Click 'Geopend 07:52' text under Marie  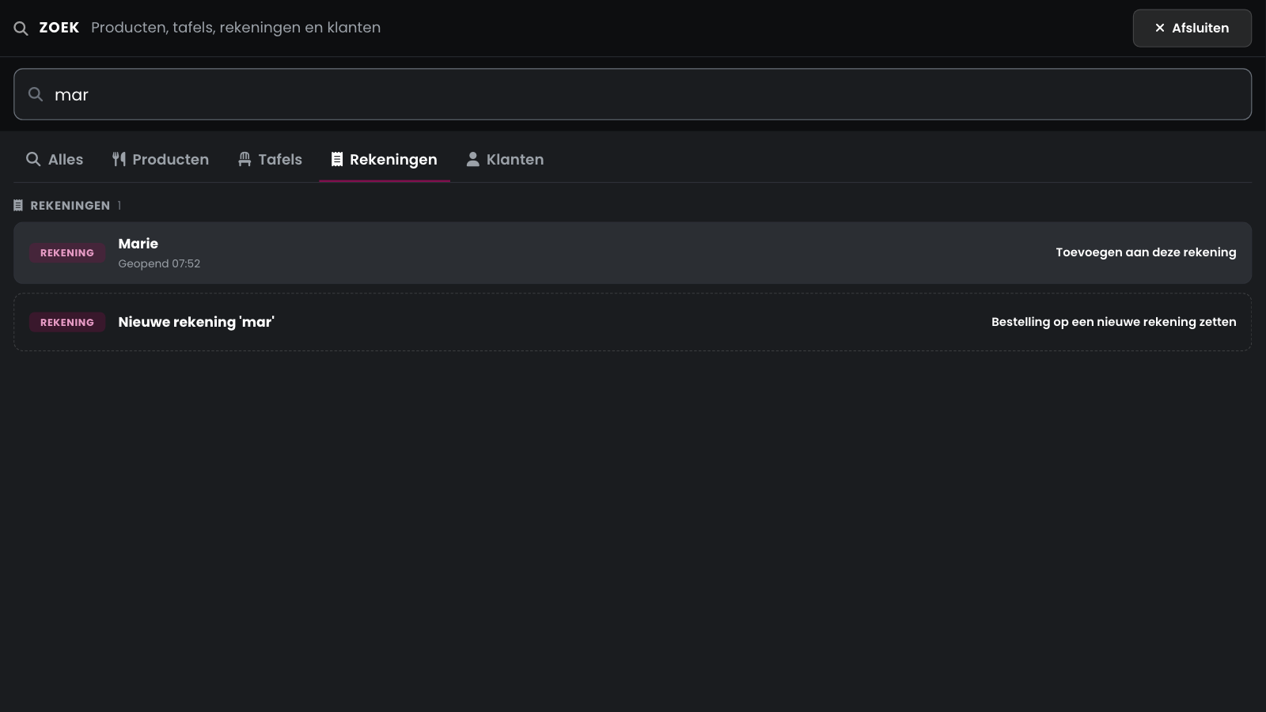point(159,263)
